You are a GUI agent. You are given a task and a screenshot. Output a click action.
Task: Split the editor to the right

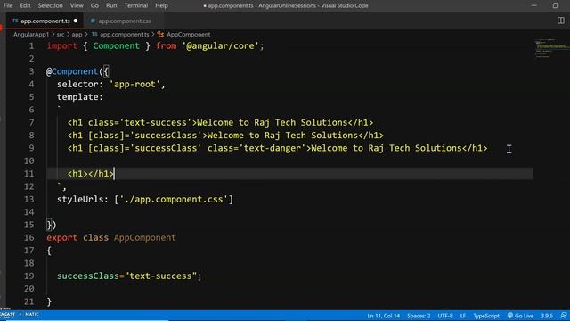point(561,21)
